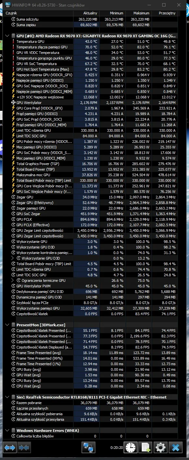Screen dimensions: 189x460
Task: Sort by Czujnik column header
Action: [39, 13]
